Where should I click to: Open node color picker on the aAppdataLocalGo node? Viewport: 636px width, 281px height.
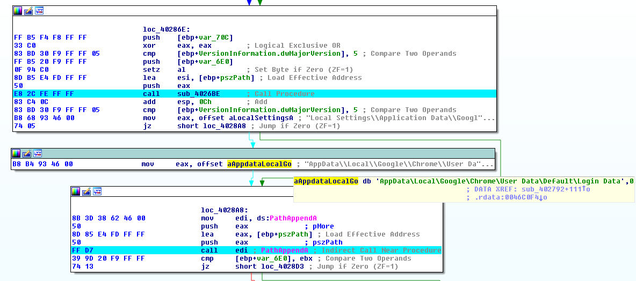pos(17,153)
